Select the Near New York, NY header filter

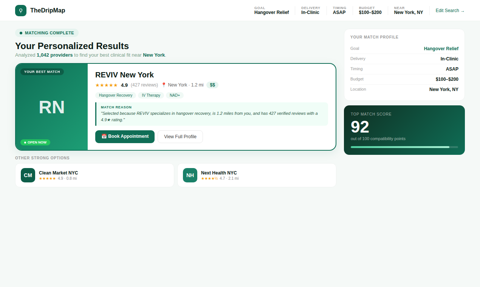409,11
